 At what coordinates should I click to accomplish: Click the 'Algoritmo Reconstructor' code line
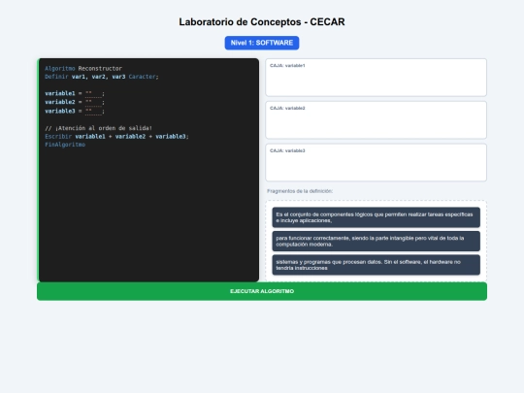click(x=83, y=69)
